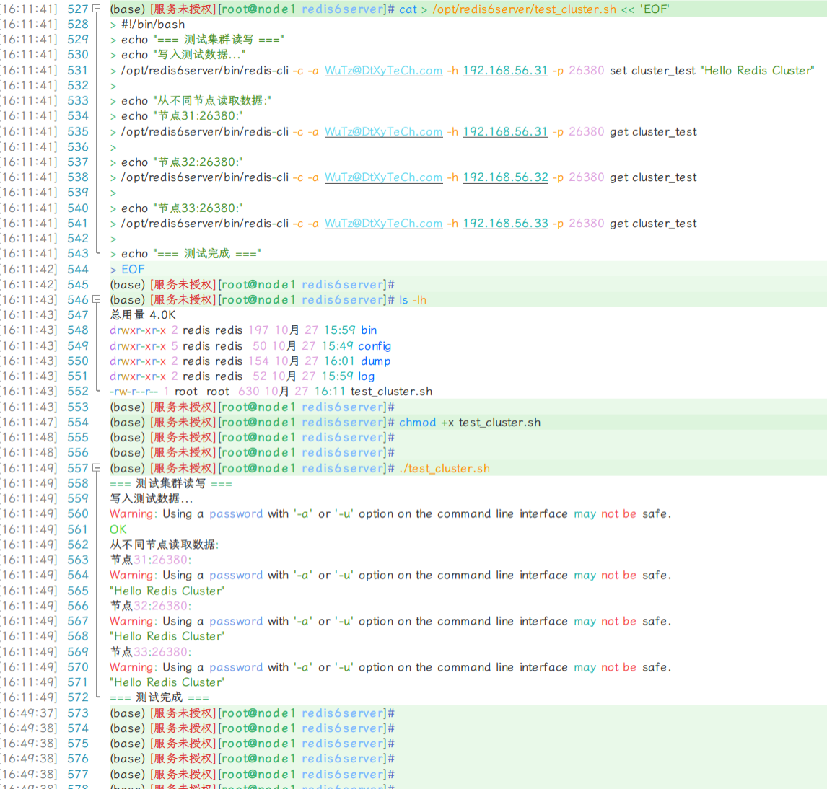The image size is (827, 789).
Task: Click the "节点33:26380:" output on line 569
Action: click(x=151, y=652)
